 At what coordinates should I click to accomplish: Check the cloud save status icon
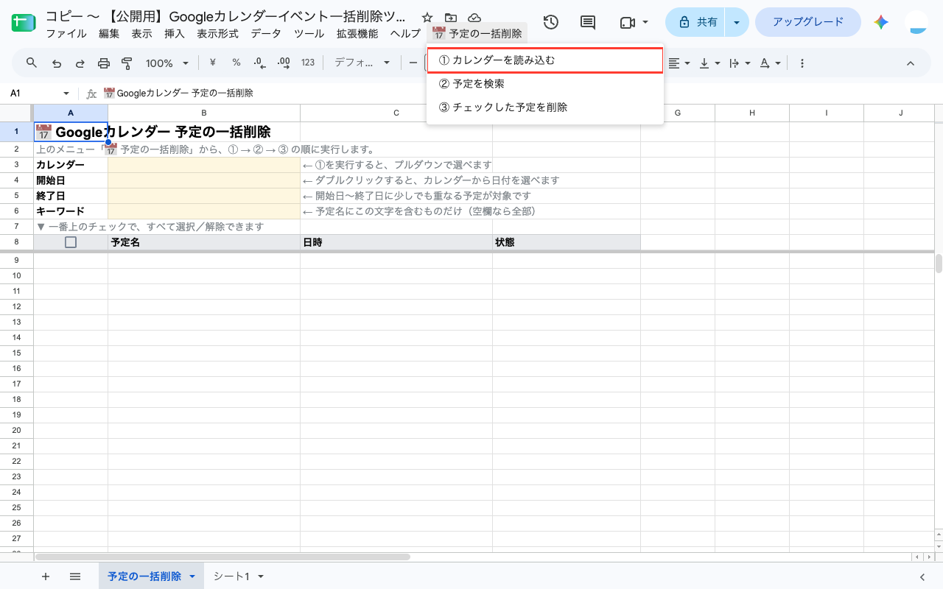click(x=474, y=18)
